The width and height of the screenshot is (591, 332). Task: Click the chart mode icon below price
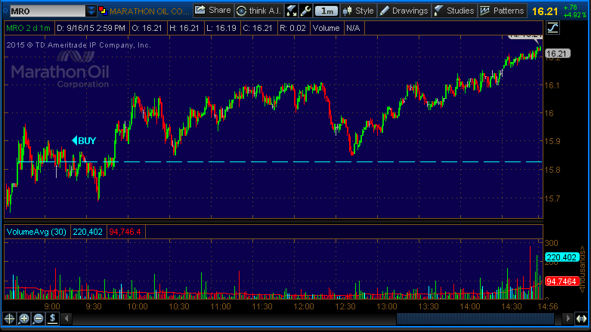(552, 28)
